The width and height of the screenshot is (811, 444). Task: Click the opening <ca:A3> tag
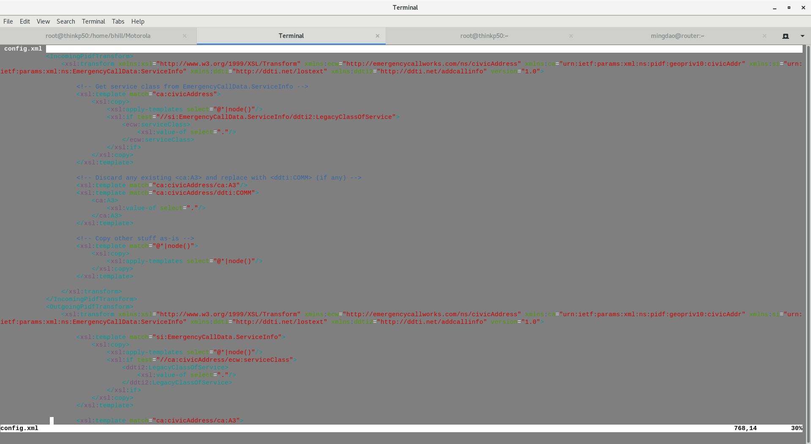click(105, 201)
